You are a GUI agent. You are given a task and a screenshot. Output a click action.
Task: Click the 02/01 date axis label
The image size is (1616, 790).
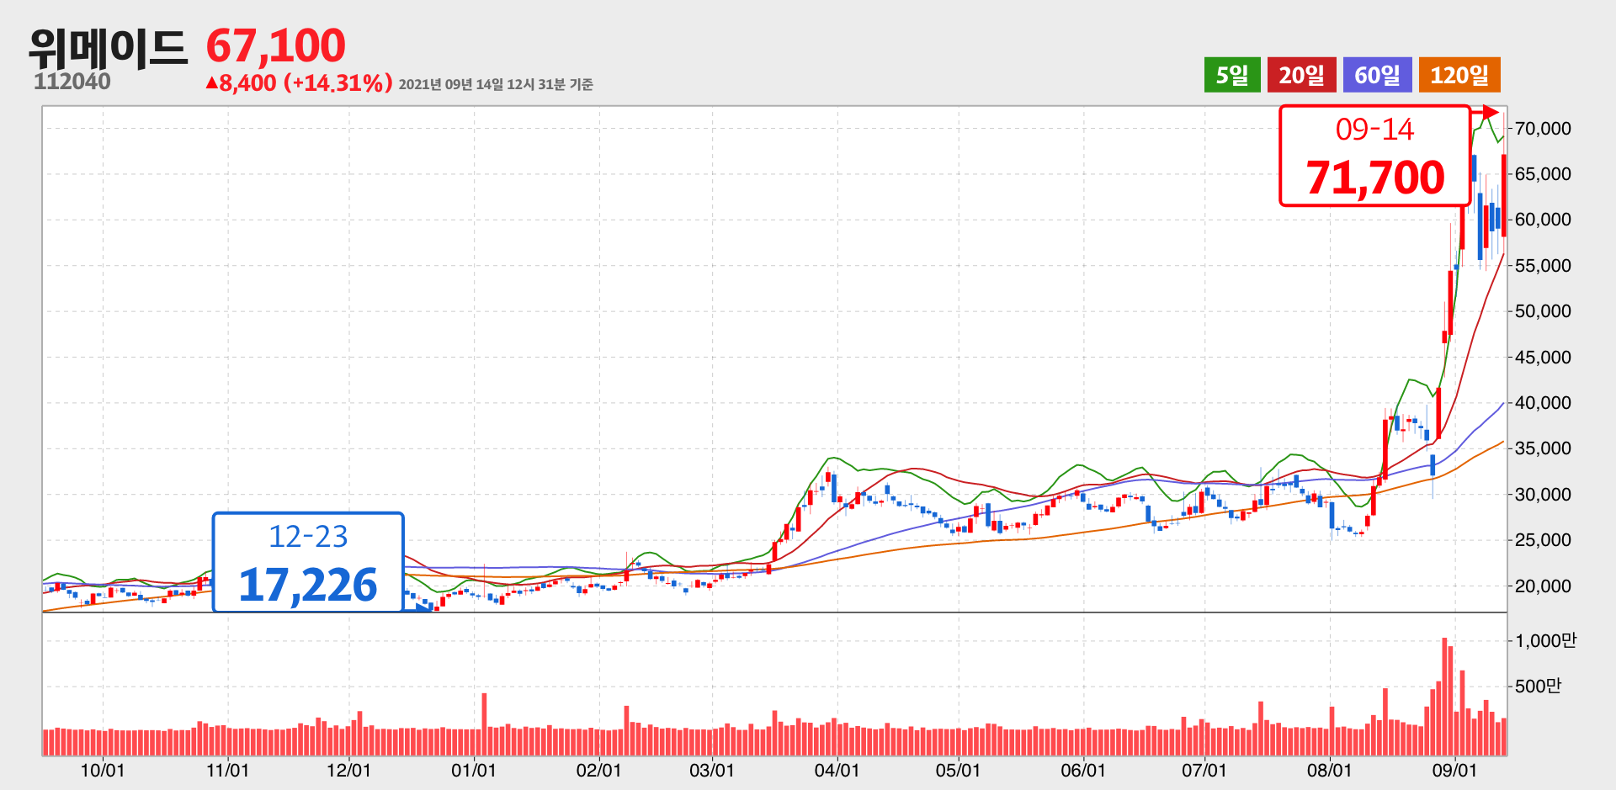click(x=598, y=770)
